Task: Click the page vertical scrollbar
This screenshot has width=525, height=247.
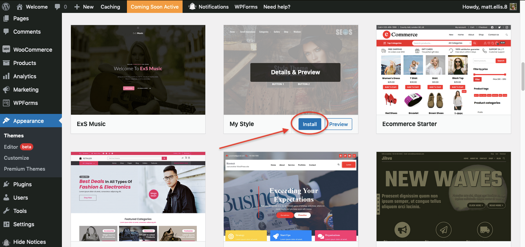Action: (522, 77)
